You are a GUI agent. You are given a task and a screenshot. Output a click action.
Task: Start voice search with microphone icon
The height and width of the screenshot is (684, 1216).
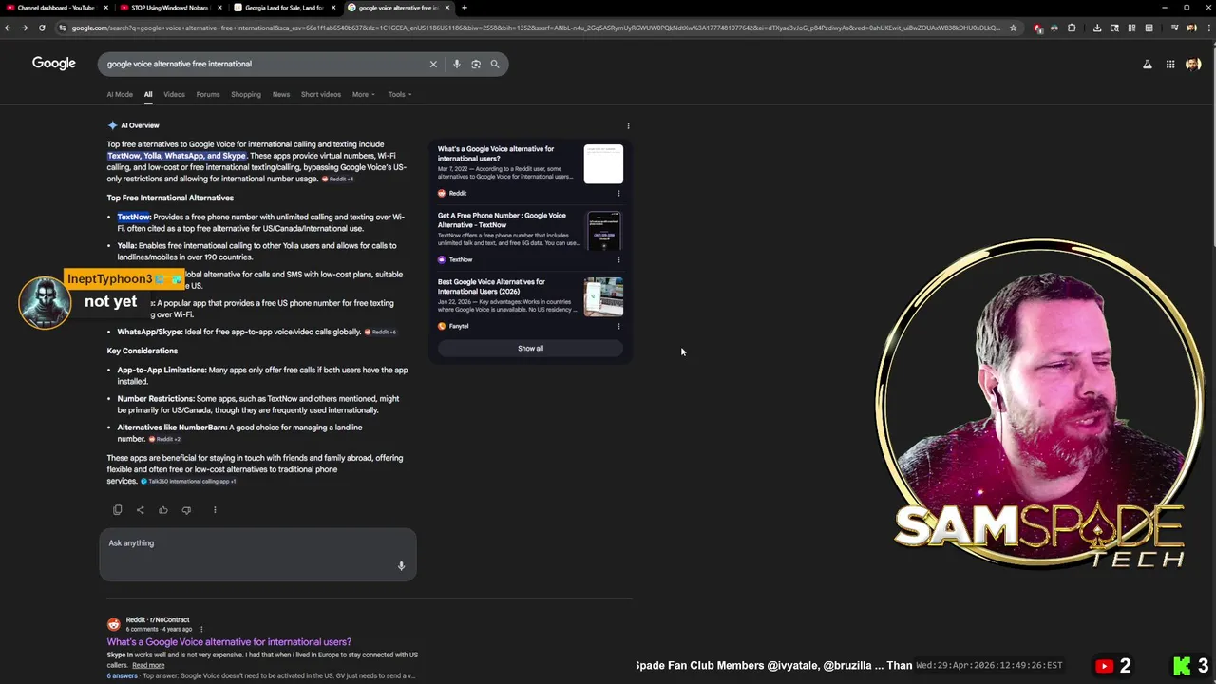[x=457, y=64]
